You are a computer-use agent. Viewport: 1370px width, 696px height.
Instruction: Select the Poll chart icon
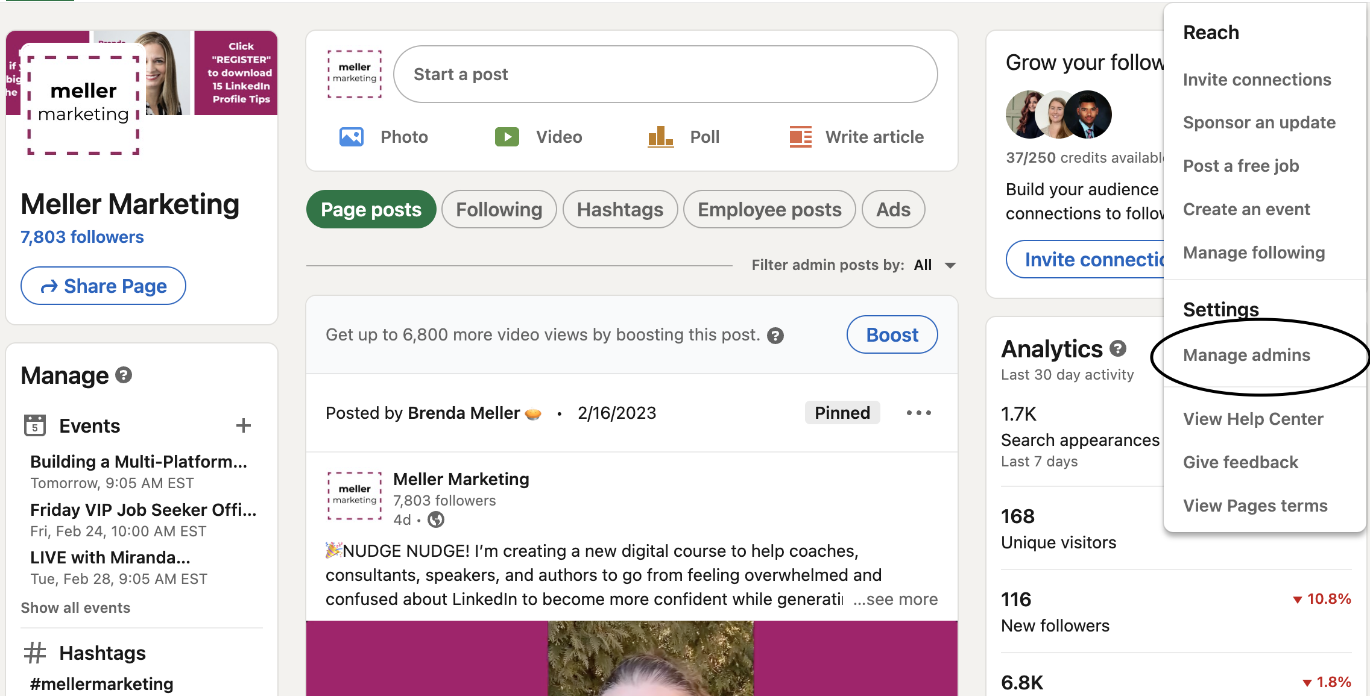(660, 137)
